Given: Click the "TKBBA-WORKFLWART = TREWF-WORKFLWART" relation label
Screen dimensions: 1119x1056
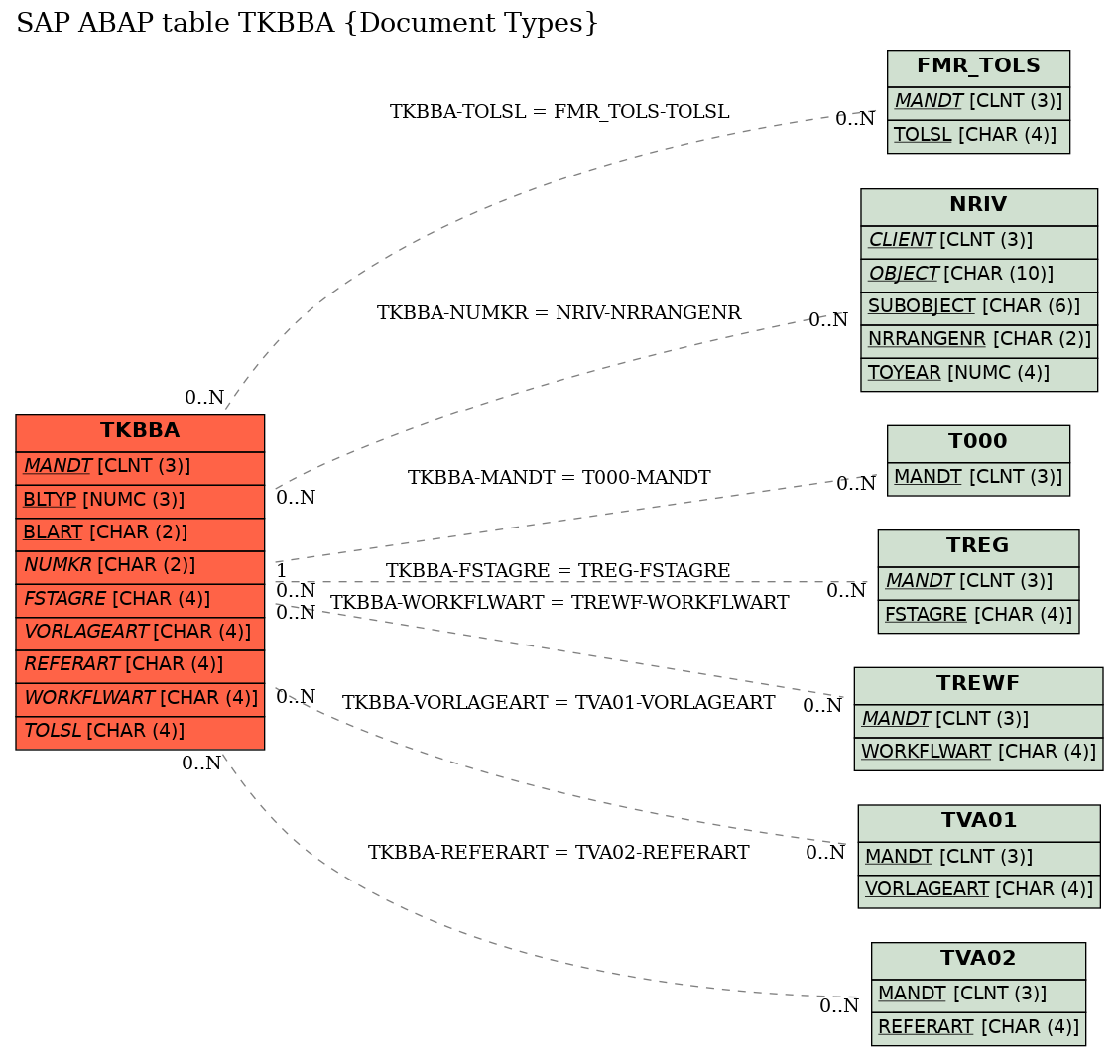Looking at the screenshot, I should (x=559, y=602).
